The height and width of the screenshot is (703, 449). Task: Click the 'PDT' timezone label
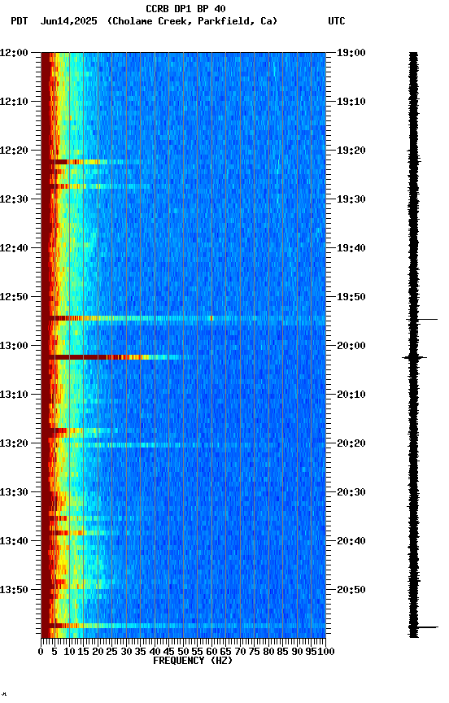click(x=20, y=21)
